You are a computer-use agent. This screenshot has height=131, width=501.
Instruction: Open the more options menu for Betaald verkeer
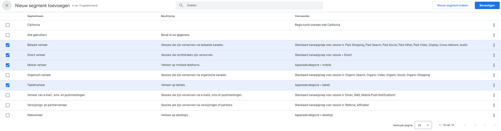click(494, 45)
